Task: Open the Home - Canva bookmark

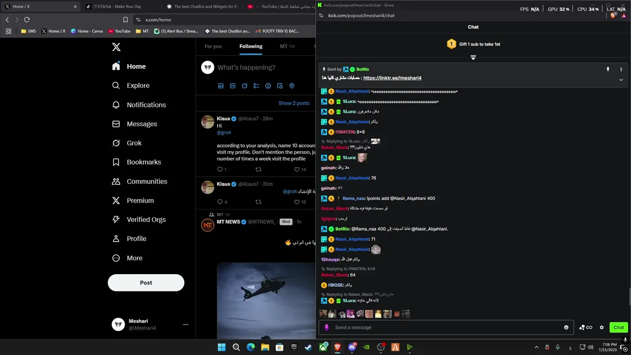Action: coord(87,31)
